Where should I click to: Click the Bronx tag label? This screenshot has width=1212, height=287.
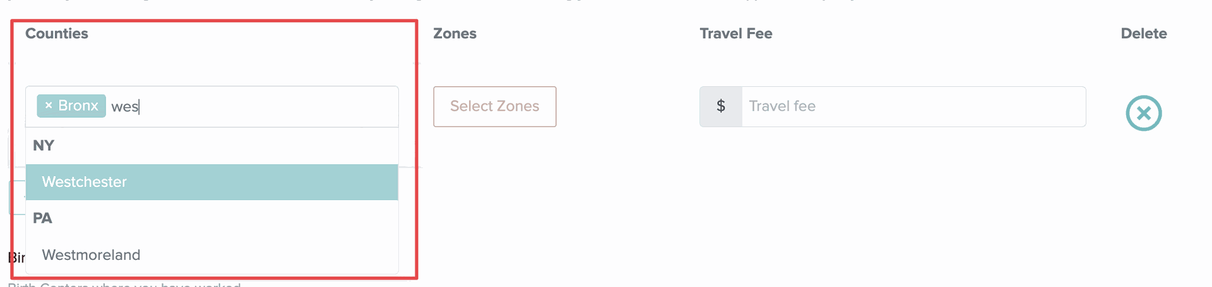pyautogui.click(x=78, y=106)
